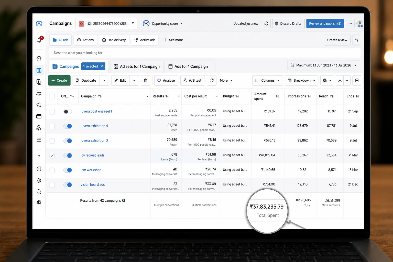Viewport: 393px width, 262px height.
Task: Select the Campaigns table icon in sidebar
Action: coord(39,70)
